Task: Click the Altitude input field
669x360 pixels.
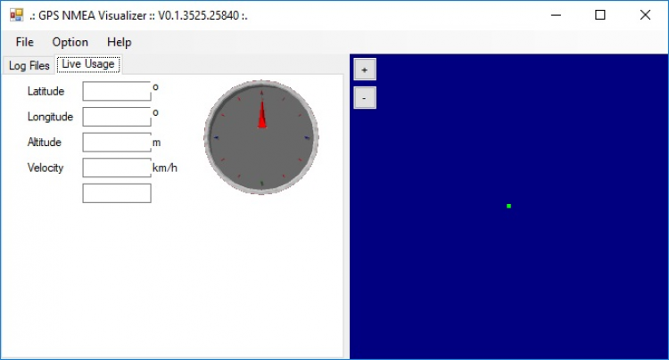Action: 117,143
